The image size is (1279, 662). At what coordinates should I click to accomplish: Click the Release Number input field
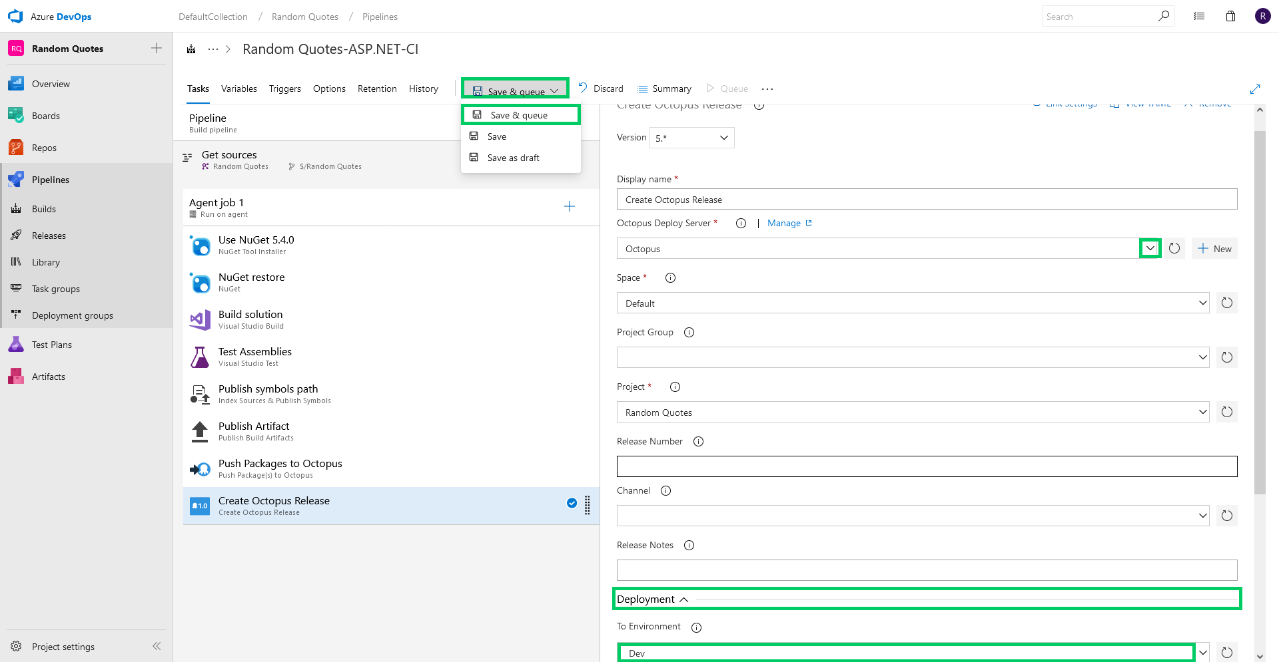click(x=927, y=466)
